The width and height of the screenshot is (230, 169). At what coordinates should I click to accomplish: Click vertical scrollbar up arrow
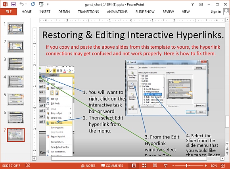click(227, 20)
